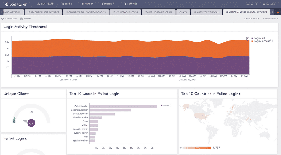Click the 'gavin.morrison' user label
The image size is (281, 155).
81,141
